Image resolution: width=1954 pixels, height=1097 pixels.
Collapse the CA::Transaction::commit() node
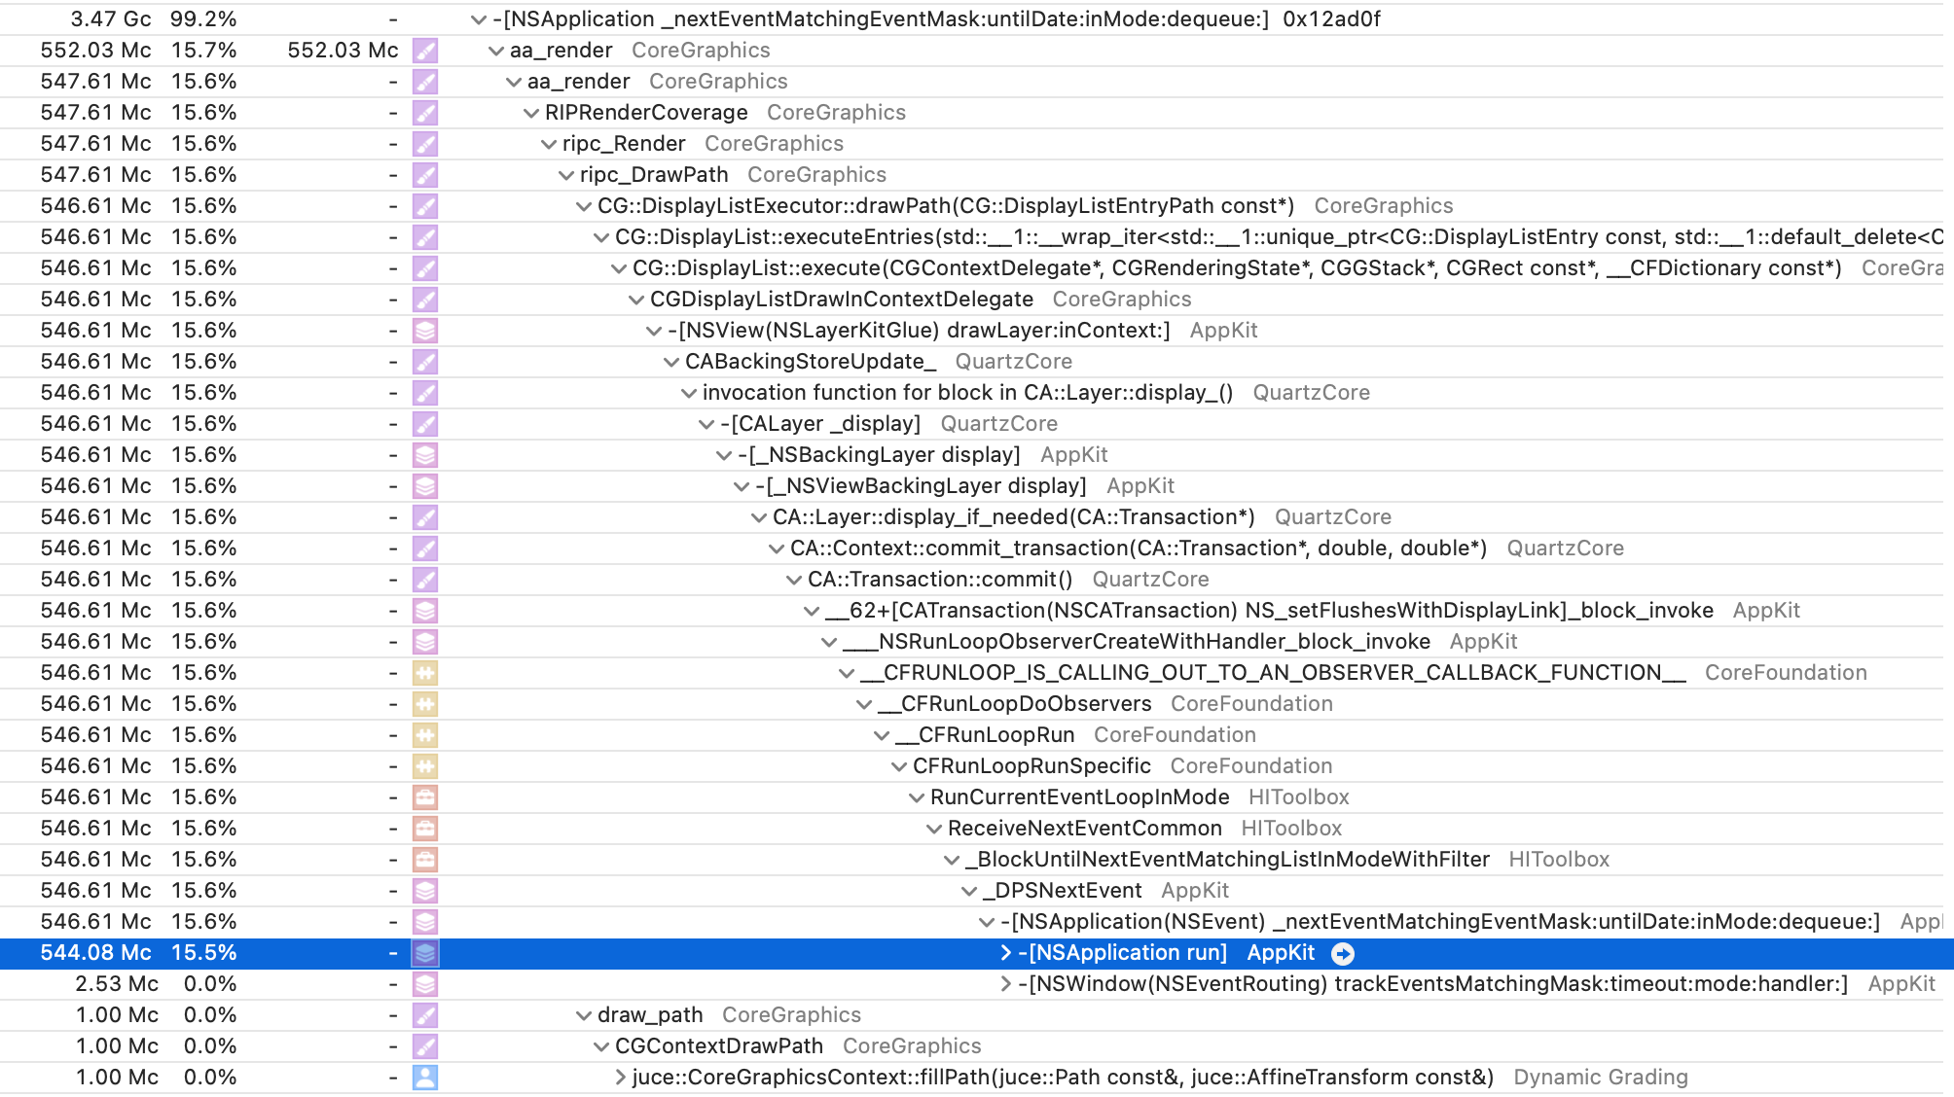(x=794, y=580)
